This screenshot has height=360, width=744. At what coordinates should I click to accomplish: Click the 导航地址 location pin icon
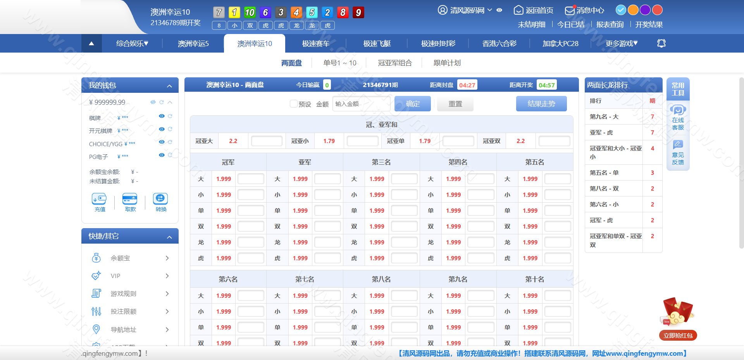click(96, 329)
